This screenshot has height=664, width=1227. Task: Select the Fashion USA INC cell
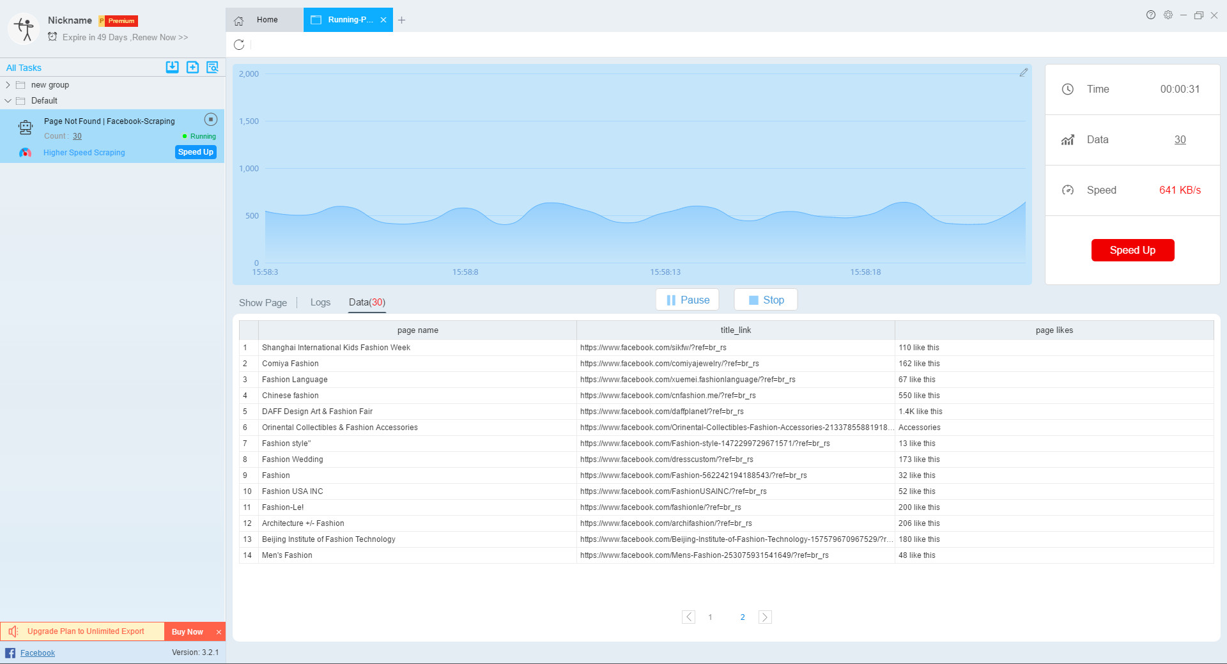tap(418, 491)
